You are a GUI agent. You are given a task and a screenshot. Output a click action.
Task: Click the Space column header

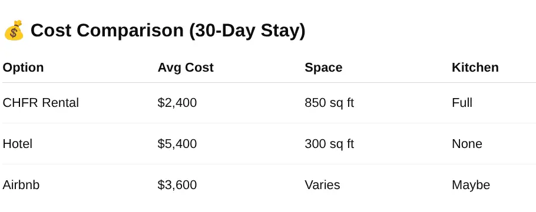(323, 68)
